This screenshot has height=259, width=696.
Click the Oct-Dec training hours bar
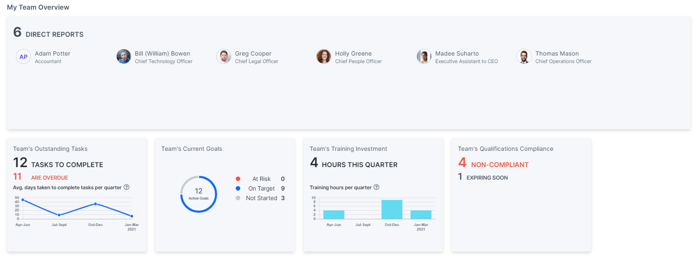[391, 209]
